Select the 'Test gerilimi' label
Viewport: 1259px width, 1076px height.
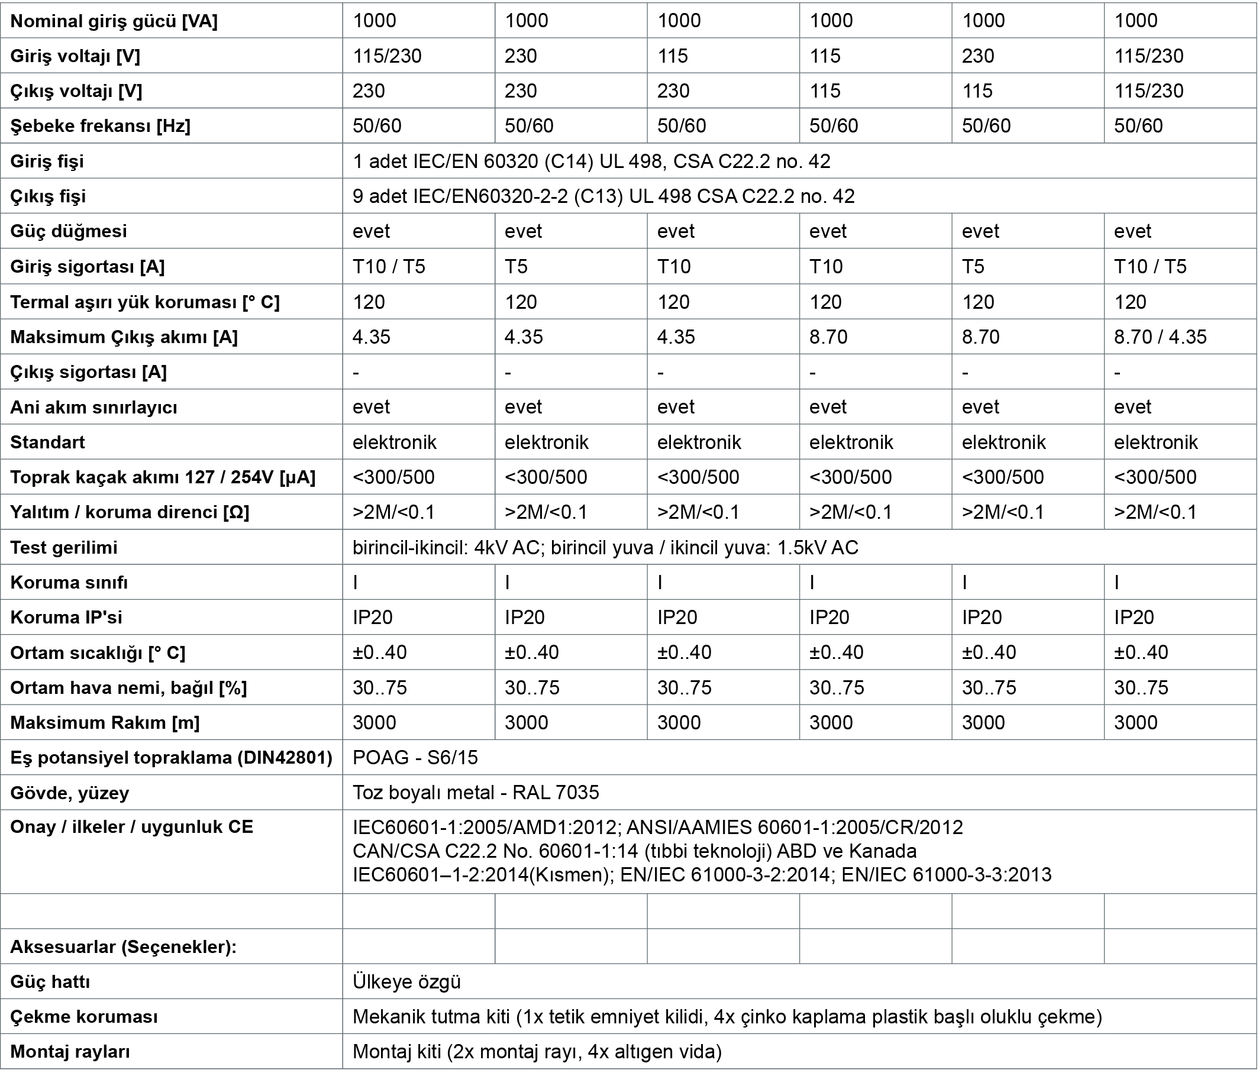[64, 548]
